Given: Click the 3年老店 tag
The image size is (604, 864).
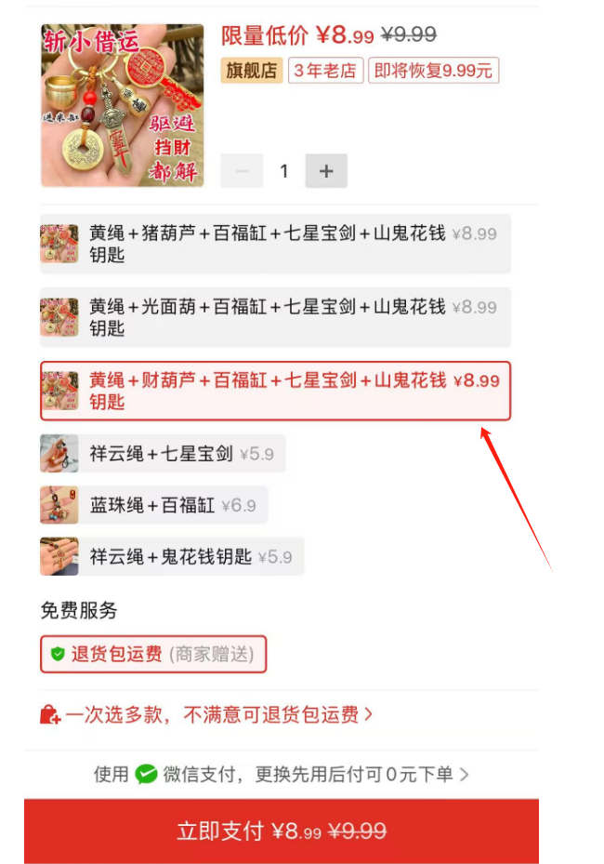Looking at the screenshot, I should [x=325, y=71].
